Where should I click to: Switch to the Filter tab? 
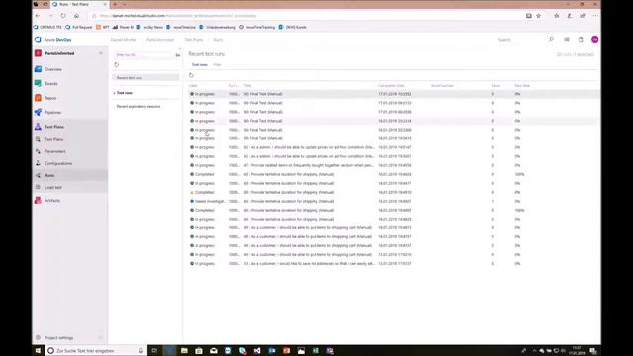pyautogui.click(x=217, y=64)
